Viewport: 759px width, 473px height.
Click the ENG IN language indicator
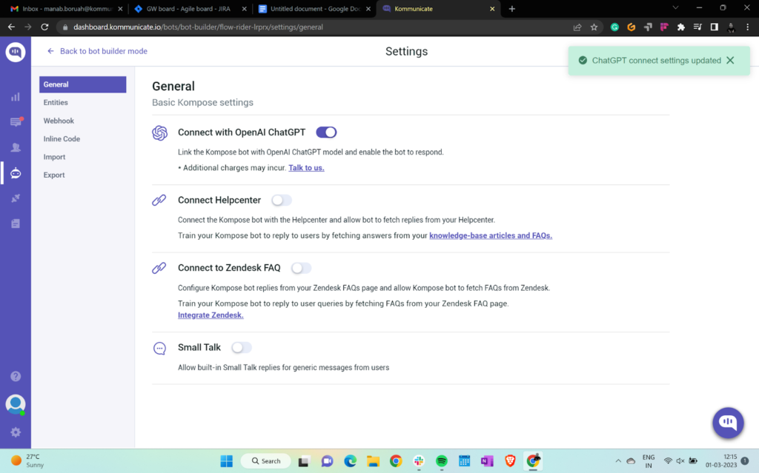click(x=648, y=461)
